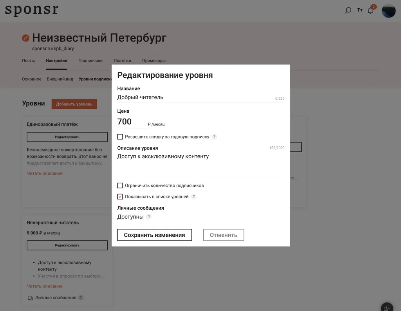Switch to the Платежи tab
The image size is (401, 311).
click(x=122, y=61)
